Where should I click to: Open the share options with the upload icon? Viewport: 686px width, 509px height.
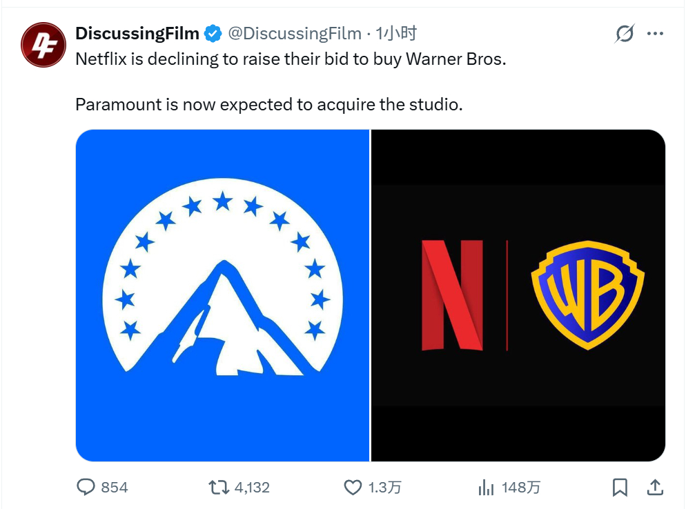coord(654,487)
